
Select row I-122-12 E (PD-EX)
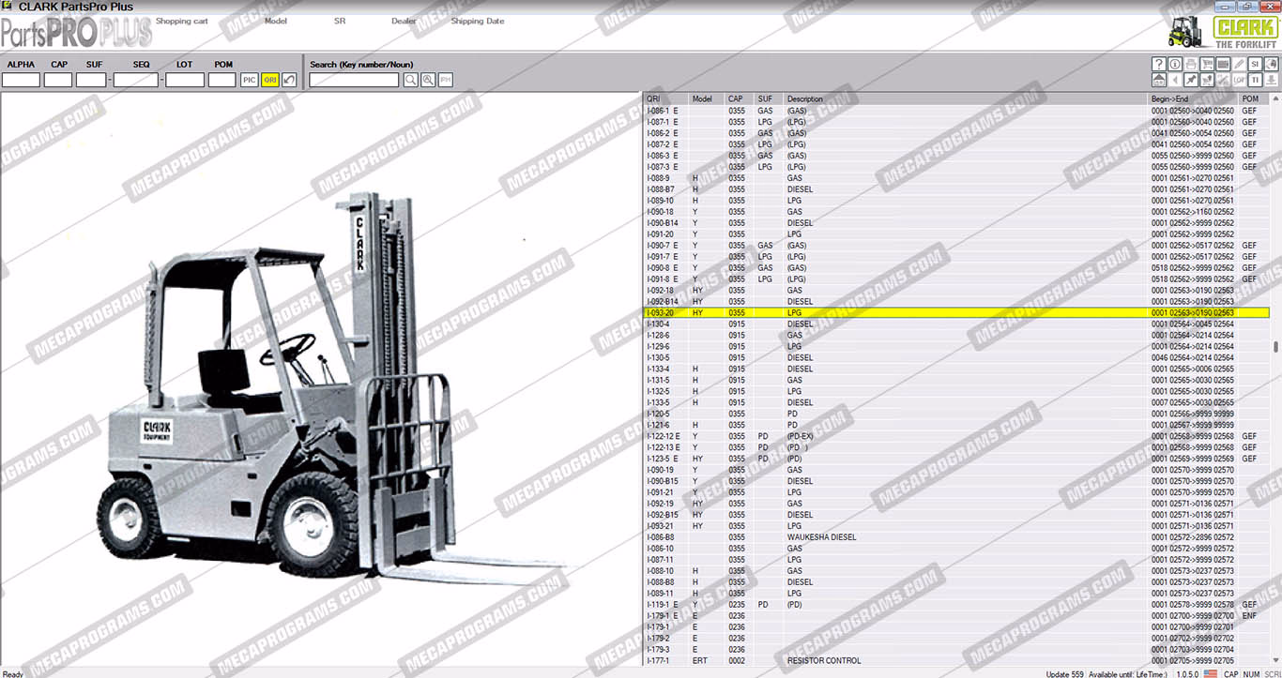[x=956, y=436]
